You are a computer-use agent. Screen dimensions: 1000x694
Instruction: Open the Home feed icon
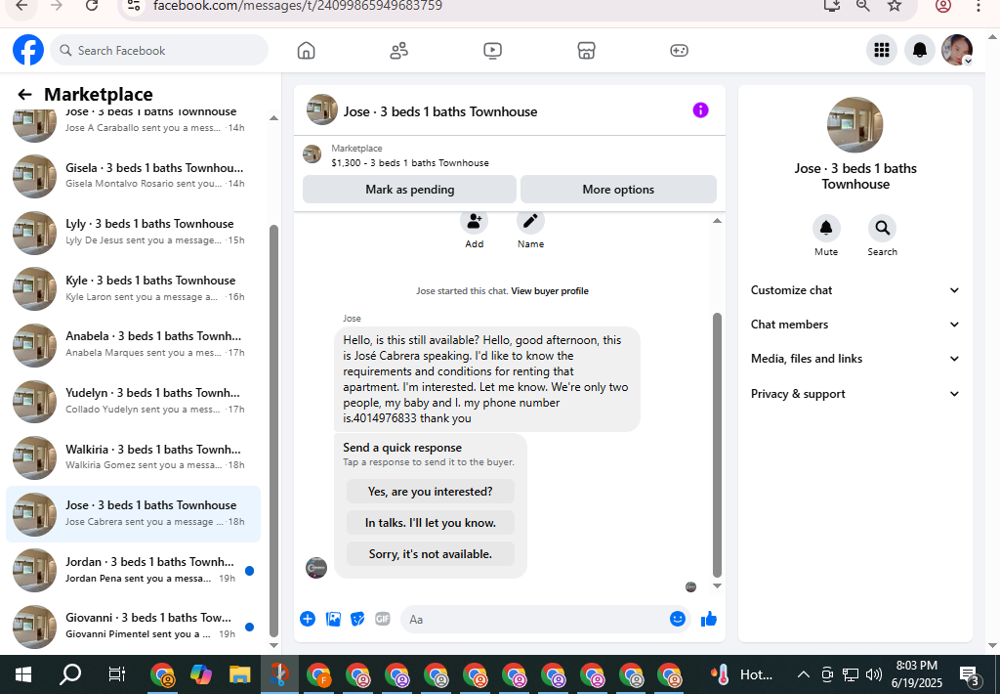point(306,51)
